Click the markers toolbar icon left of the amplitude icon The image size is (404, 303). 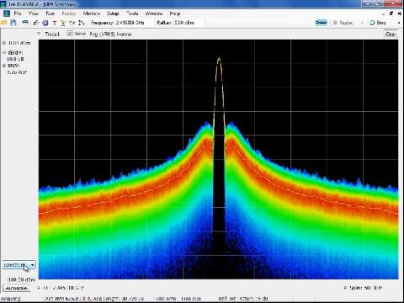click(x=72, y=23)
